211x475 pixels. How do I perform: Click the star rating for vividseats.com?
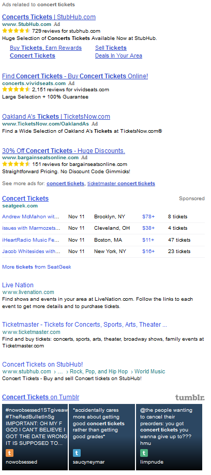tap(16, 89)
